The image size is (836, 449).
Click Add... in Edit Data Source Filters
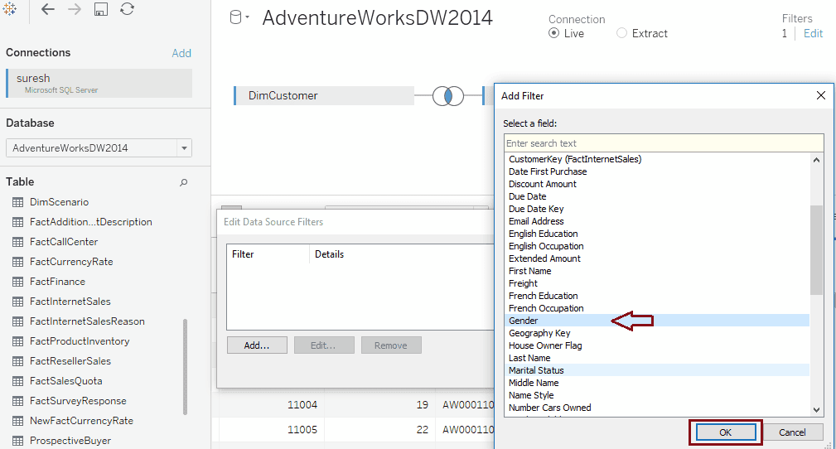pyautogui.click(x=257, y=345)
